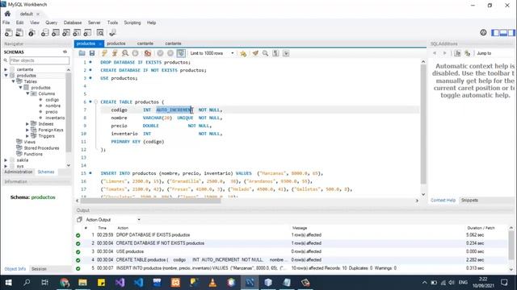
Task: Open SQL script file in main toolbar
Action: [x=19, y=32]
